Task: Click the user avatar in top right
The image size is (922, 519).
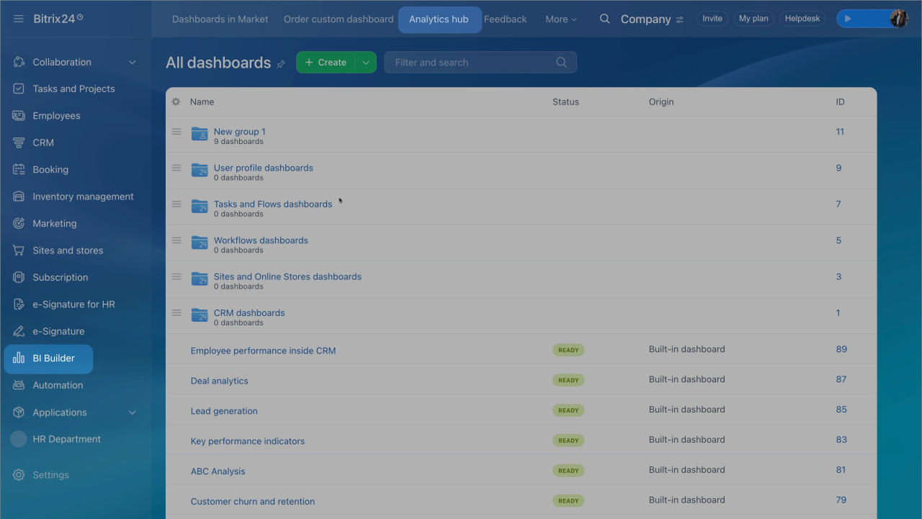Action: pos(898,19)
